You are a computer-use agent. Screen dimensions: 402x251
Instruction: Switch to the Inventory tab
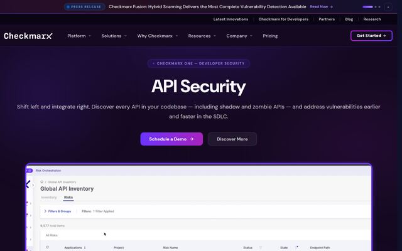49,198
